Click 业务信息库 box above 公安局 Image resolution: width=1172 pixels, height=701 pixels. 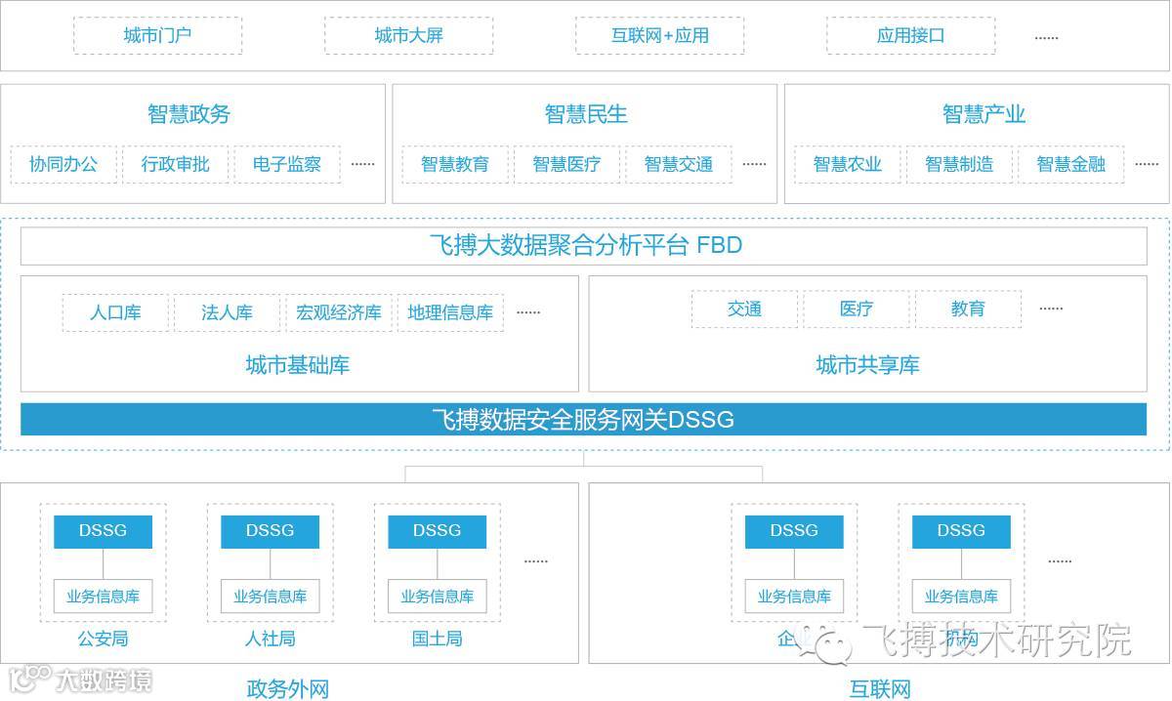pyautogui.click(x=103, y=597)
